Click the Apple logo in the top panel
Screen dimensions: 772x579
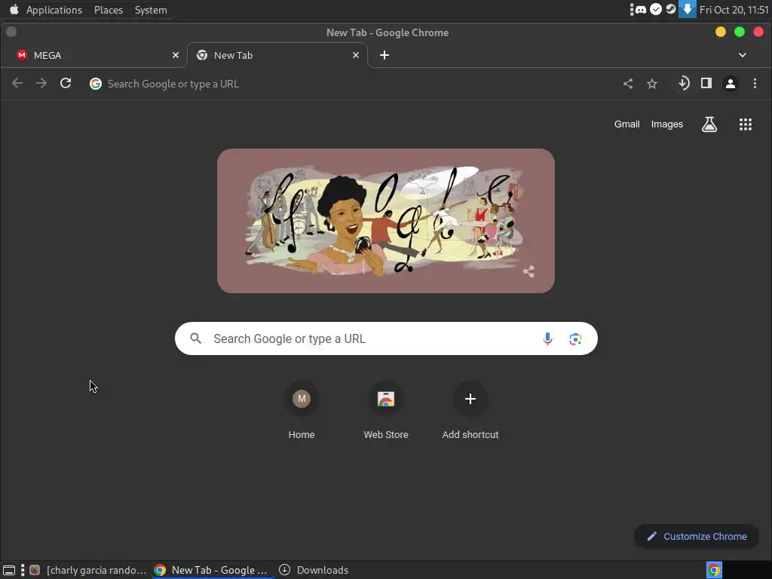[x=14, y=9]
